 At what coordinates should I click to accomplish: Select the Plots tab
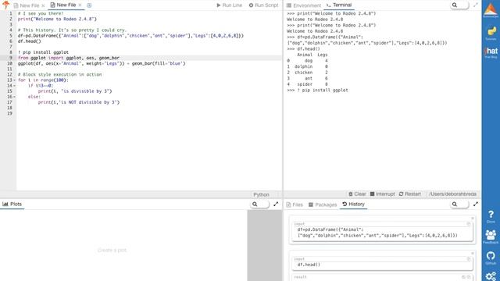click(12, 204)
